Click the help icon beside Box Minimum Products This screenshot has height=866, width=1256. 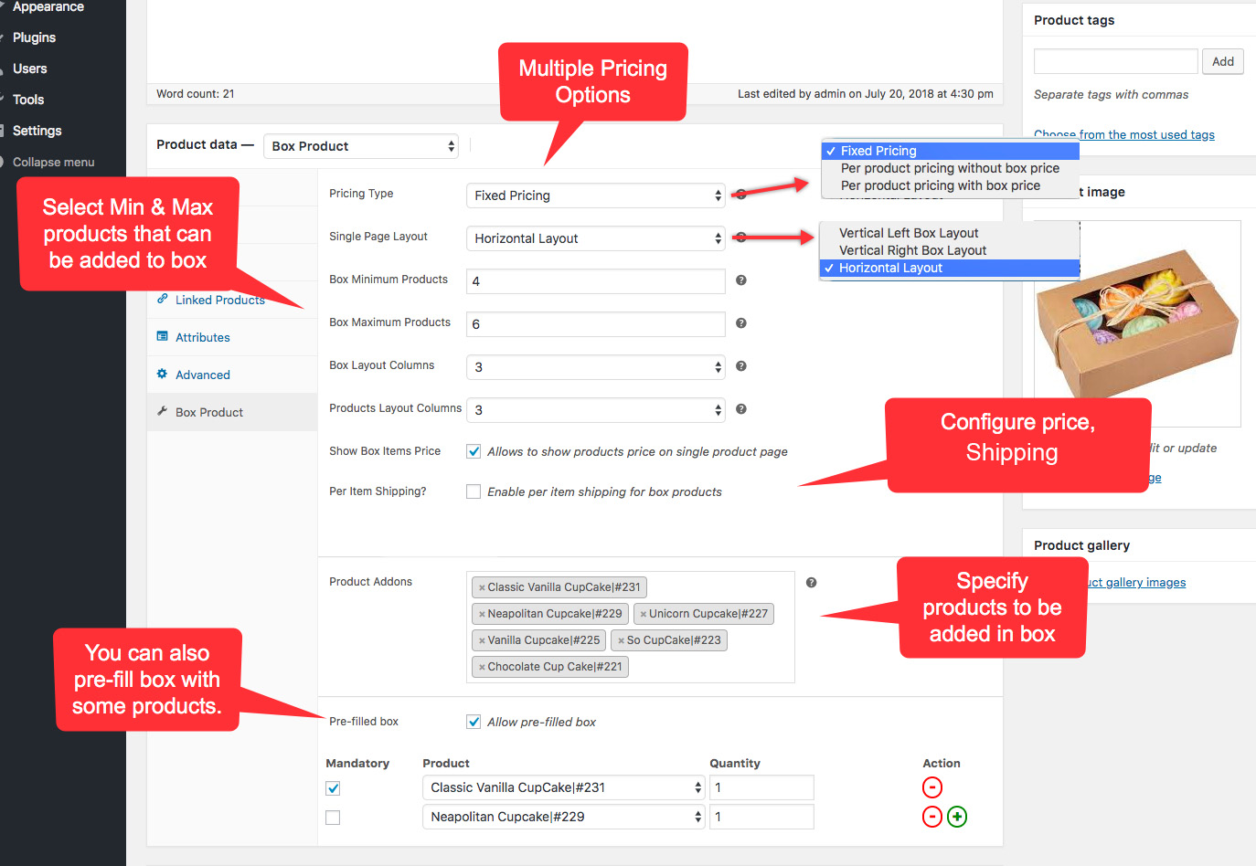click(x=740, y=281)
